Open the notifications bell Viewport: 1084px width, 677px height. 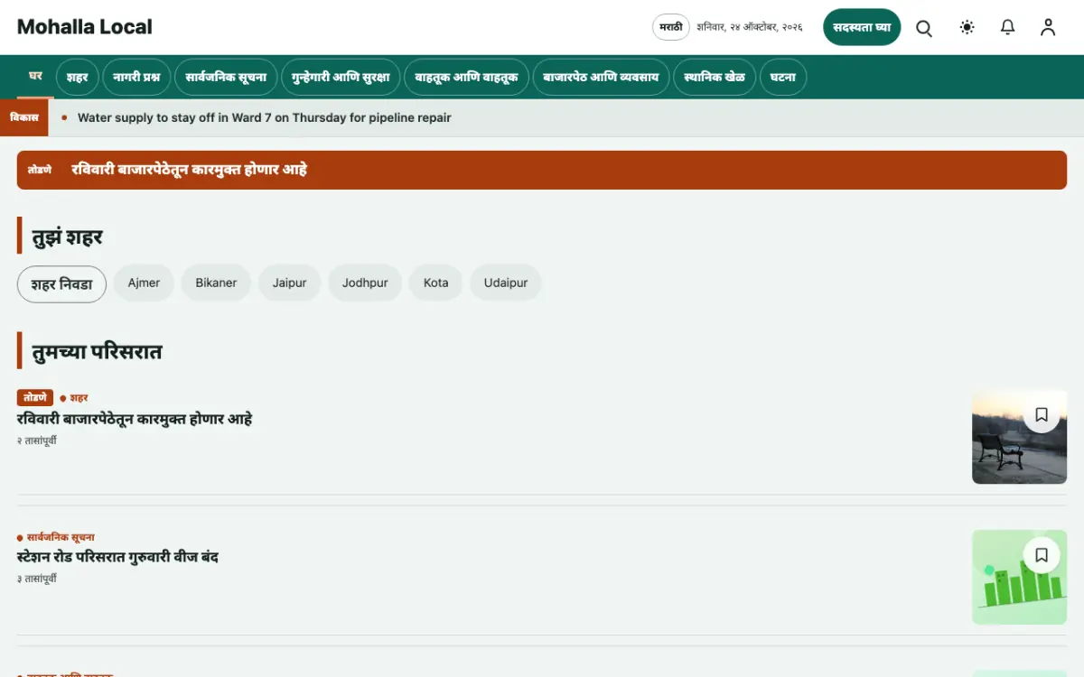(x=1008, y=28)
